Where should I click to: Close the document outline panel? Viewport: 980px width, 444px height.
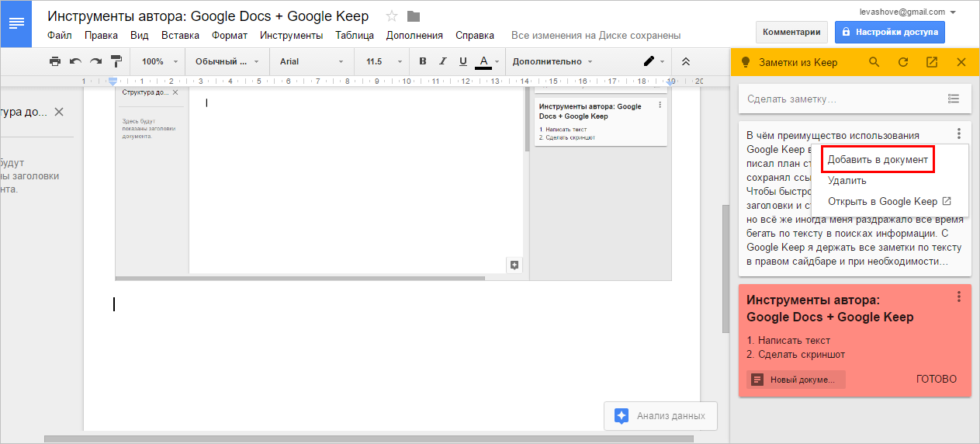58,112
